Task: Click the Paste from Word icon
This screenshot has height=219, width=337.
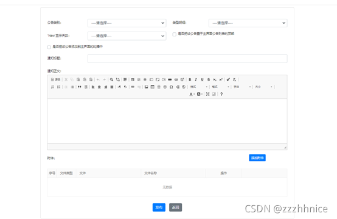Action: (x=91, y=79)
